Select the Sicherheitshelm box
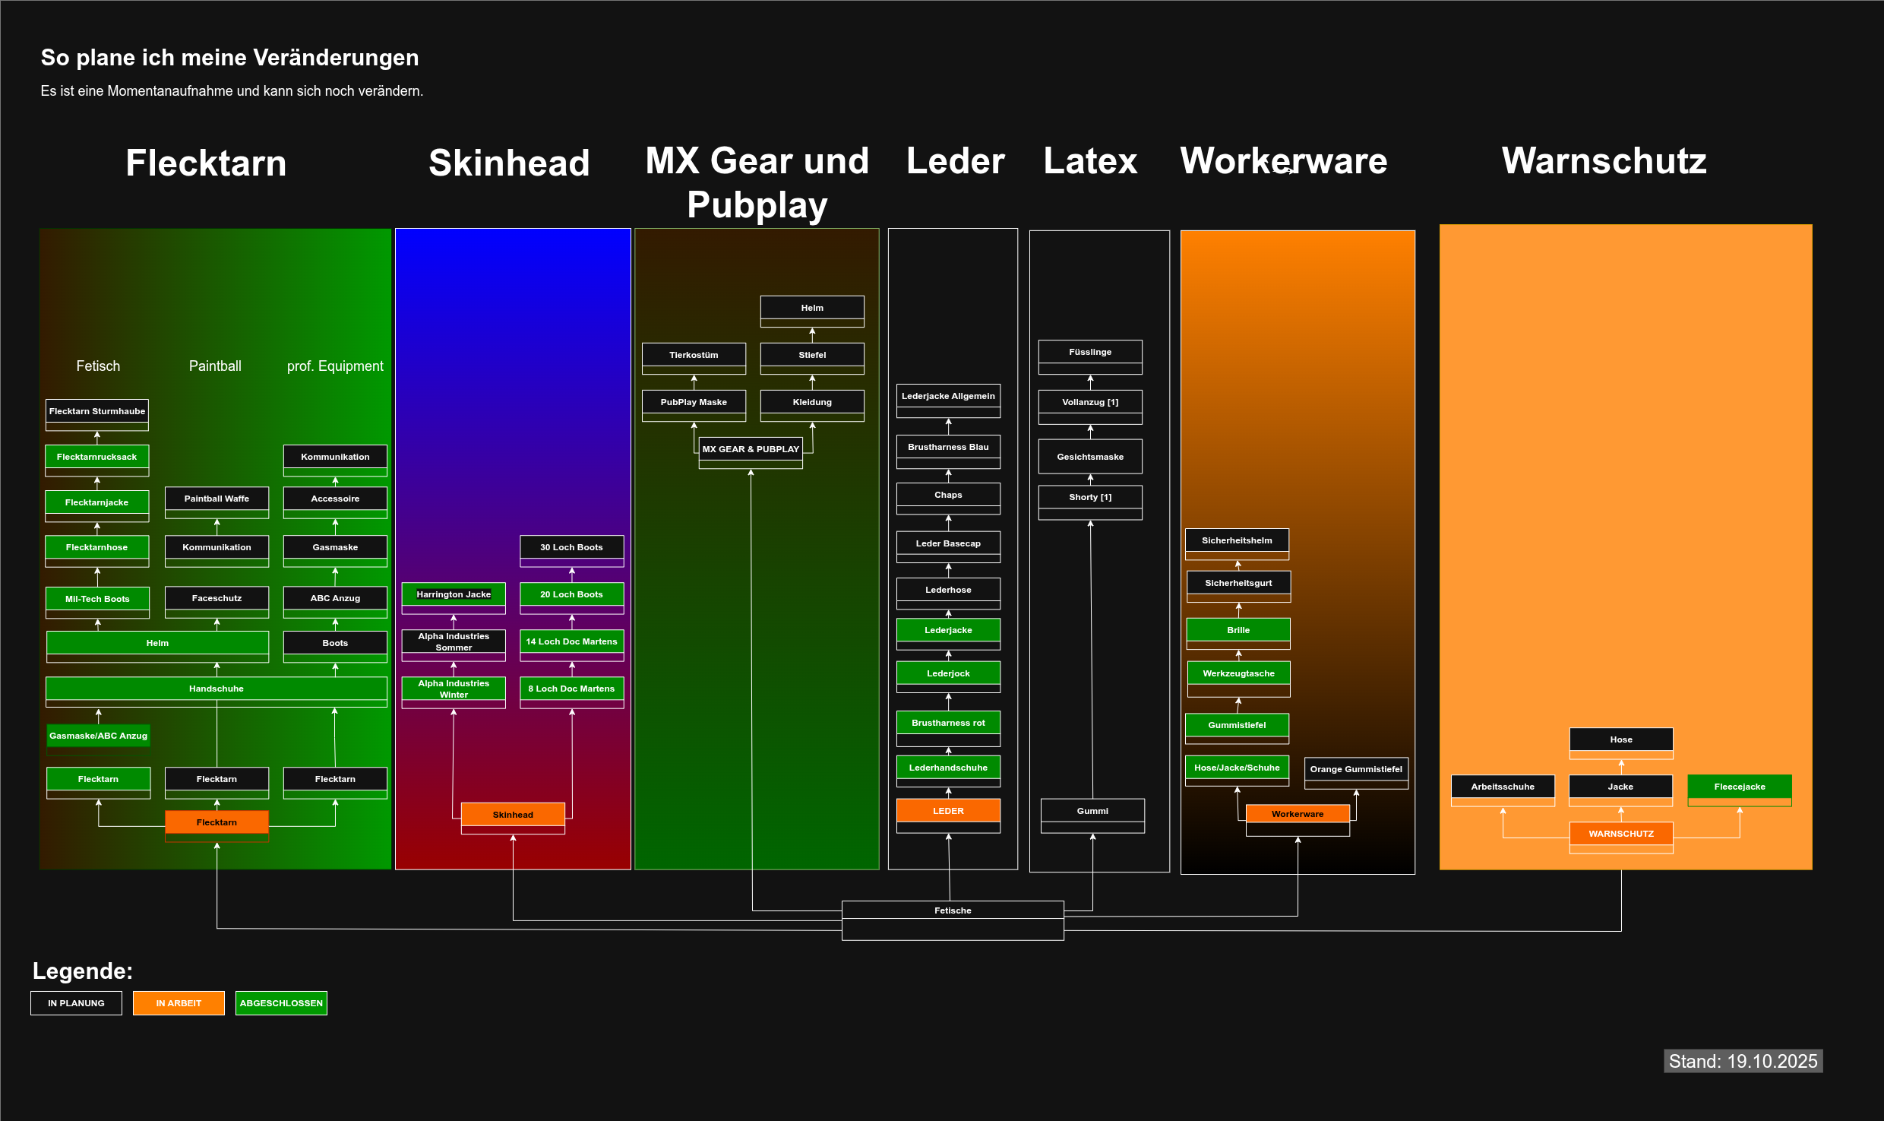Image resolution: width=1884 pixels, height=1121 pixels. coord(1237,540)
